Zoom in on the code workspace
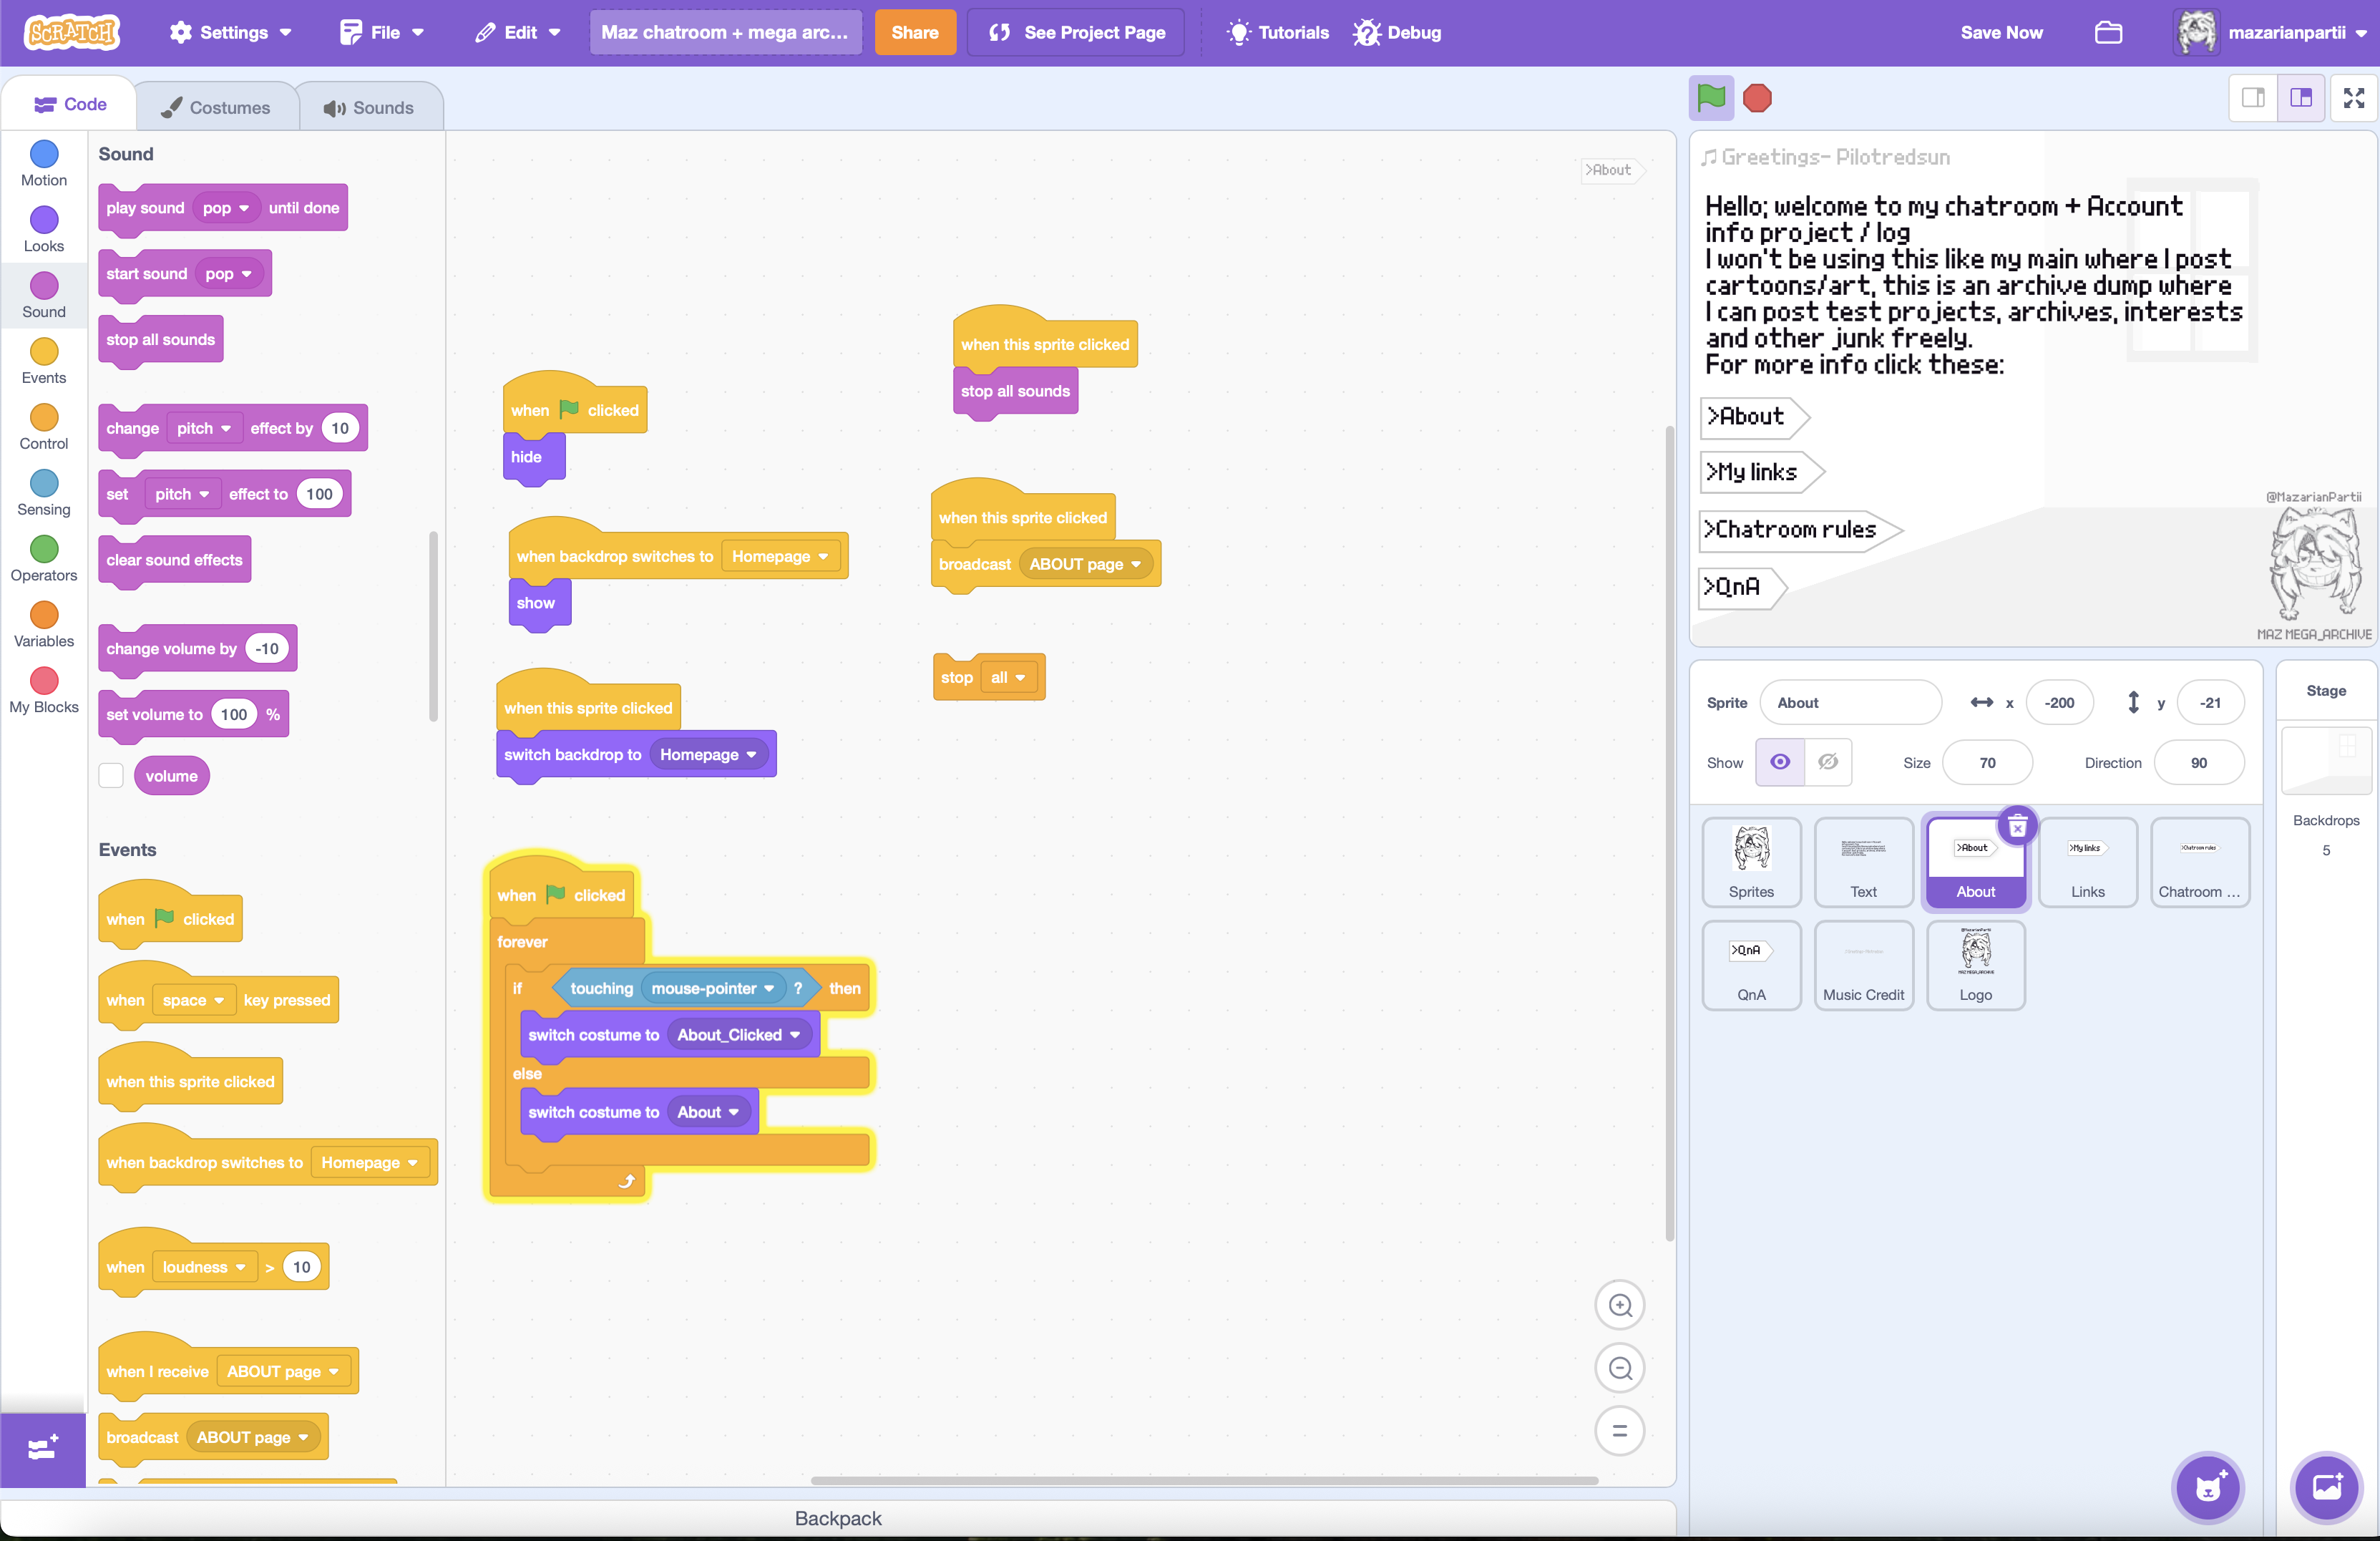 click(1619, 1305)
